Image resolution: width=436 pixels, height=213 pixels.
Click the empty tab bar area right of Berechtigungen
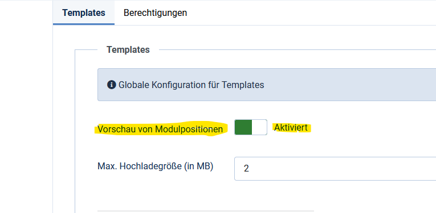click(x=311, y=13)
